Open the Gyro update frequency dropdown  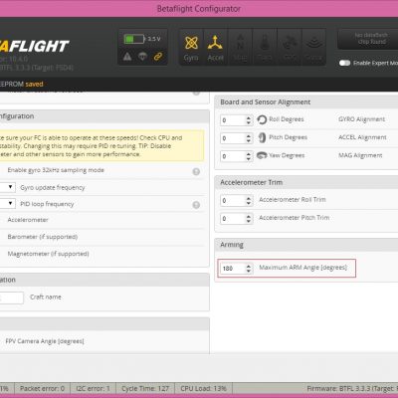click(7, 187)
